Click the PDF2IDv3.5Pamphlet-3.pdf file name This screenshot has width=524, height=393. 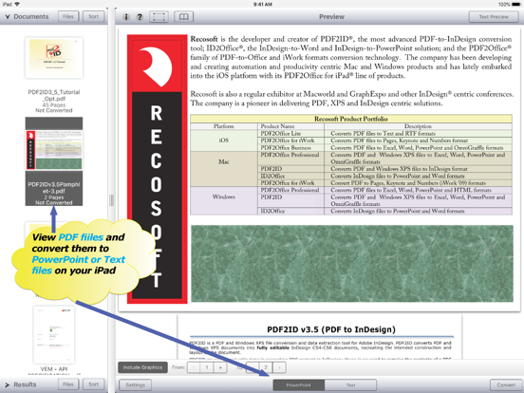coord(54,188)
